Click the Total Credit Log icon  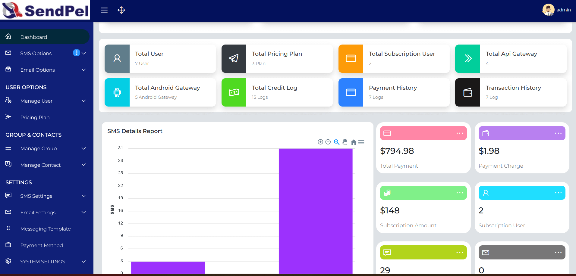pos(234,92)
